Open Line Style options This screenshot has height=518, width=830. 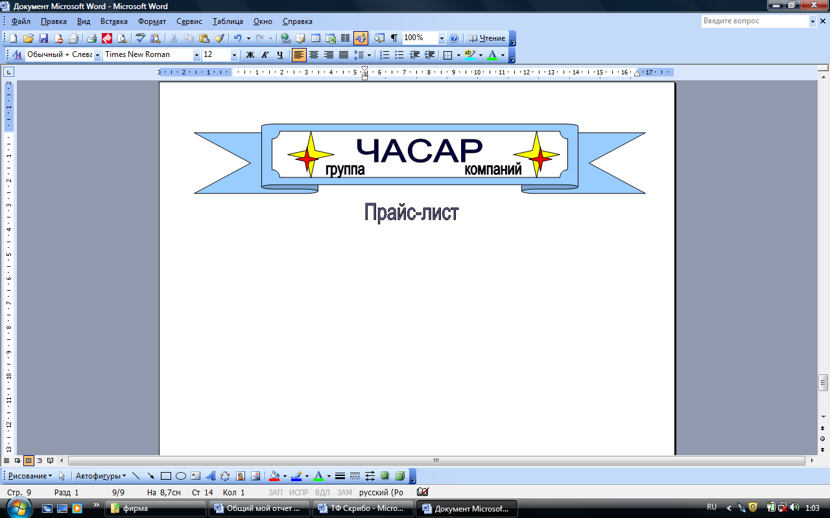(340, 476)
